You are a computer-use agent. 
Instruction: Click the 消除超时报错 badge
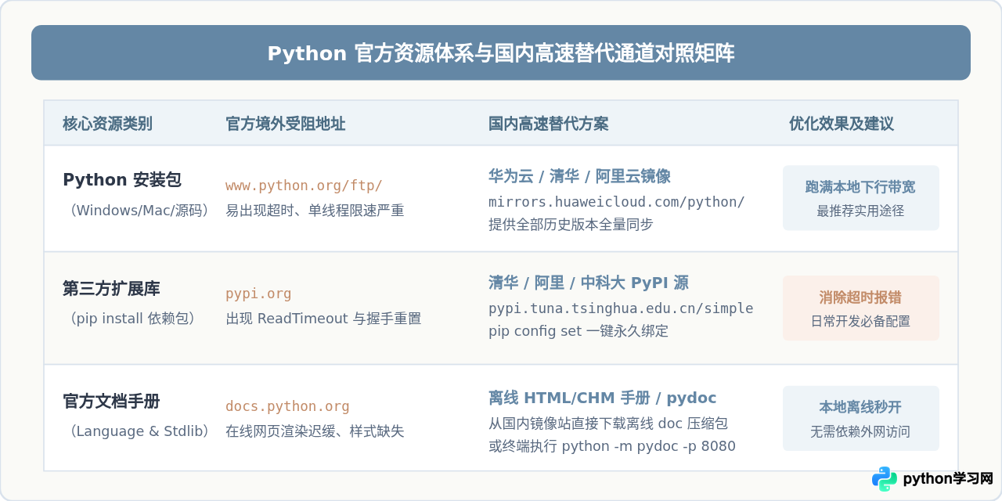(861, 308)
